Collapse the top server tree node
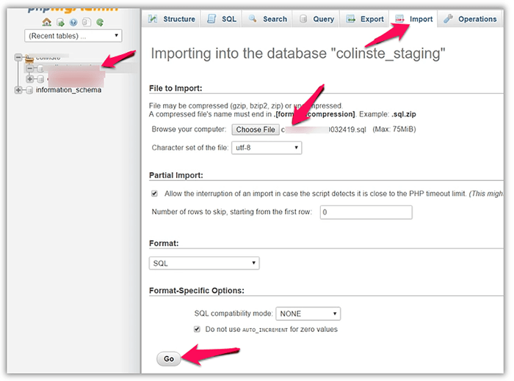 coord(18,58)
